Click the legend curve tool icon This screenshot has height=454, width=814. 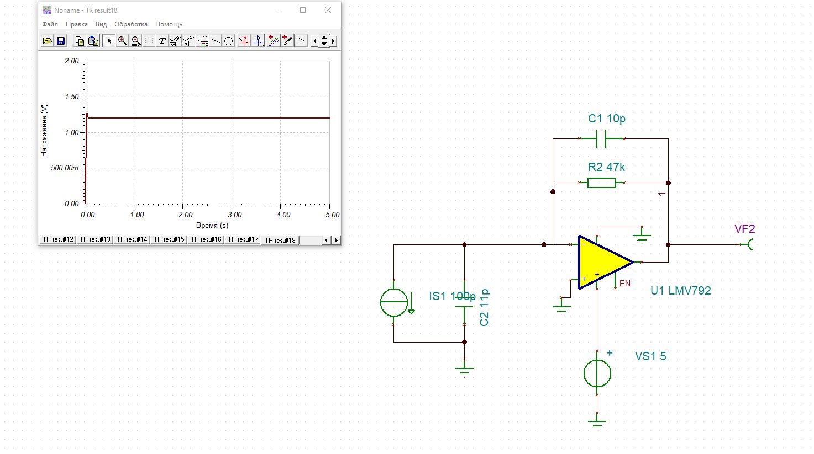202,41
